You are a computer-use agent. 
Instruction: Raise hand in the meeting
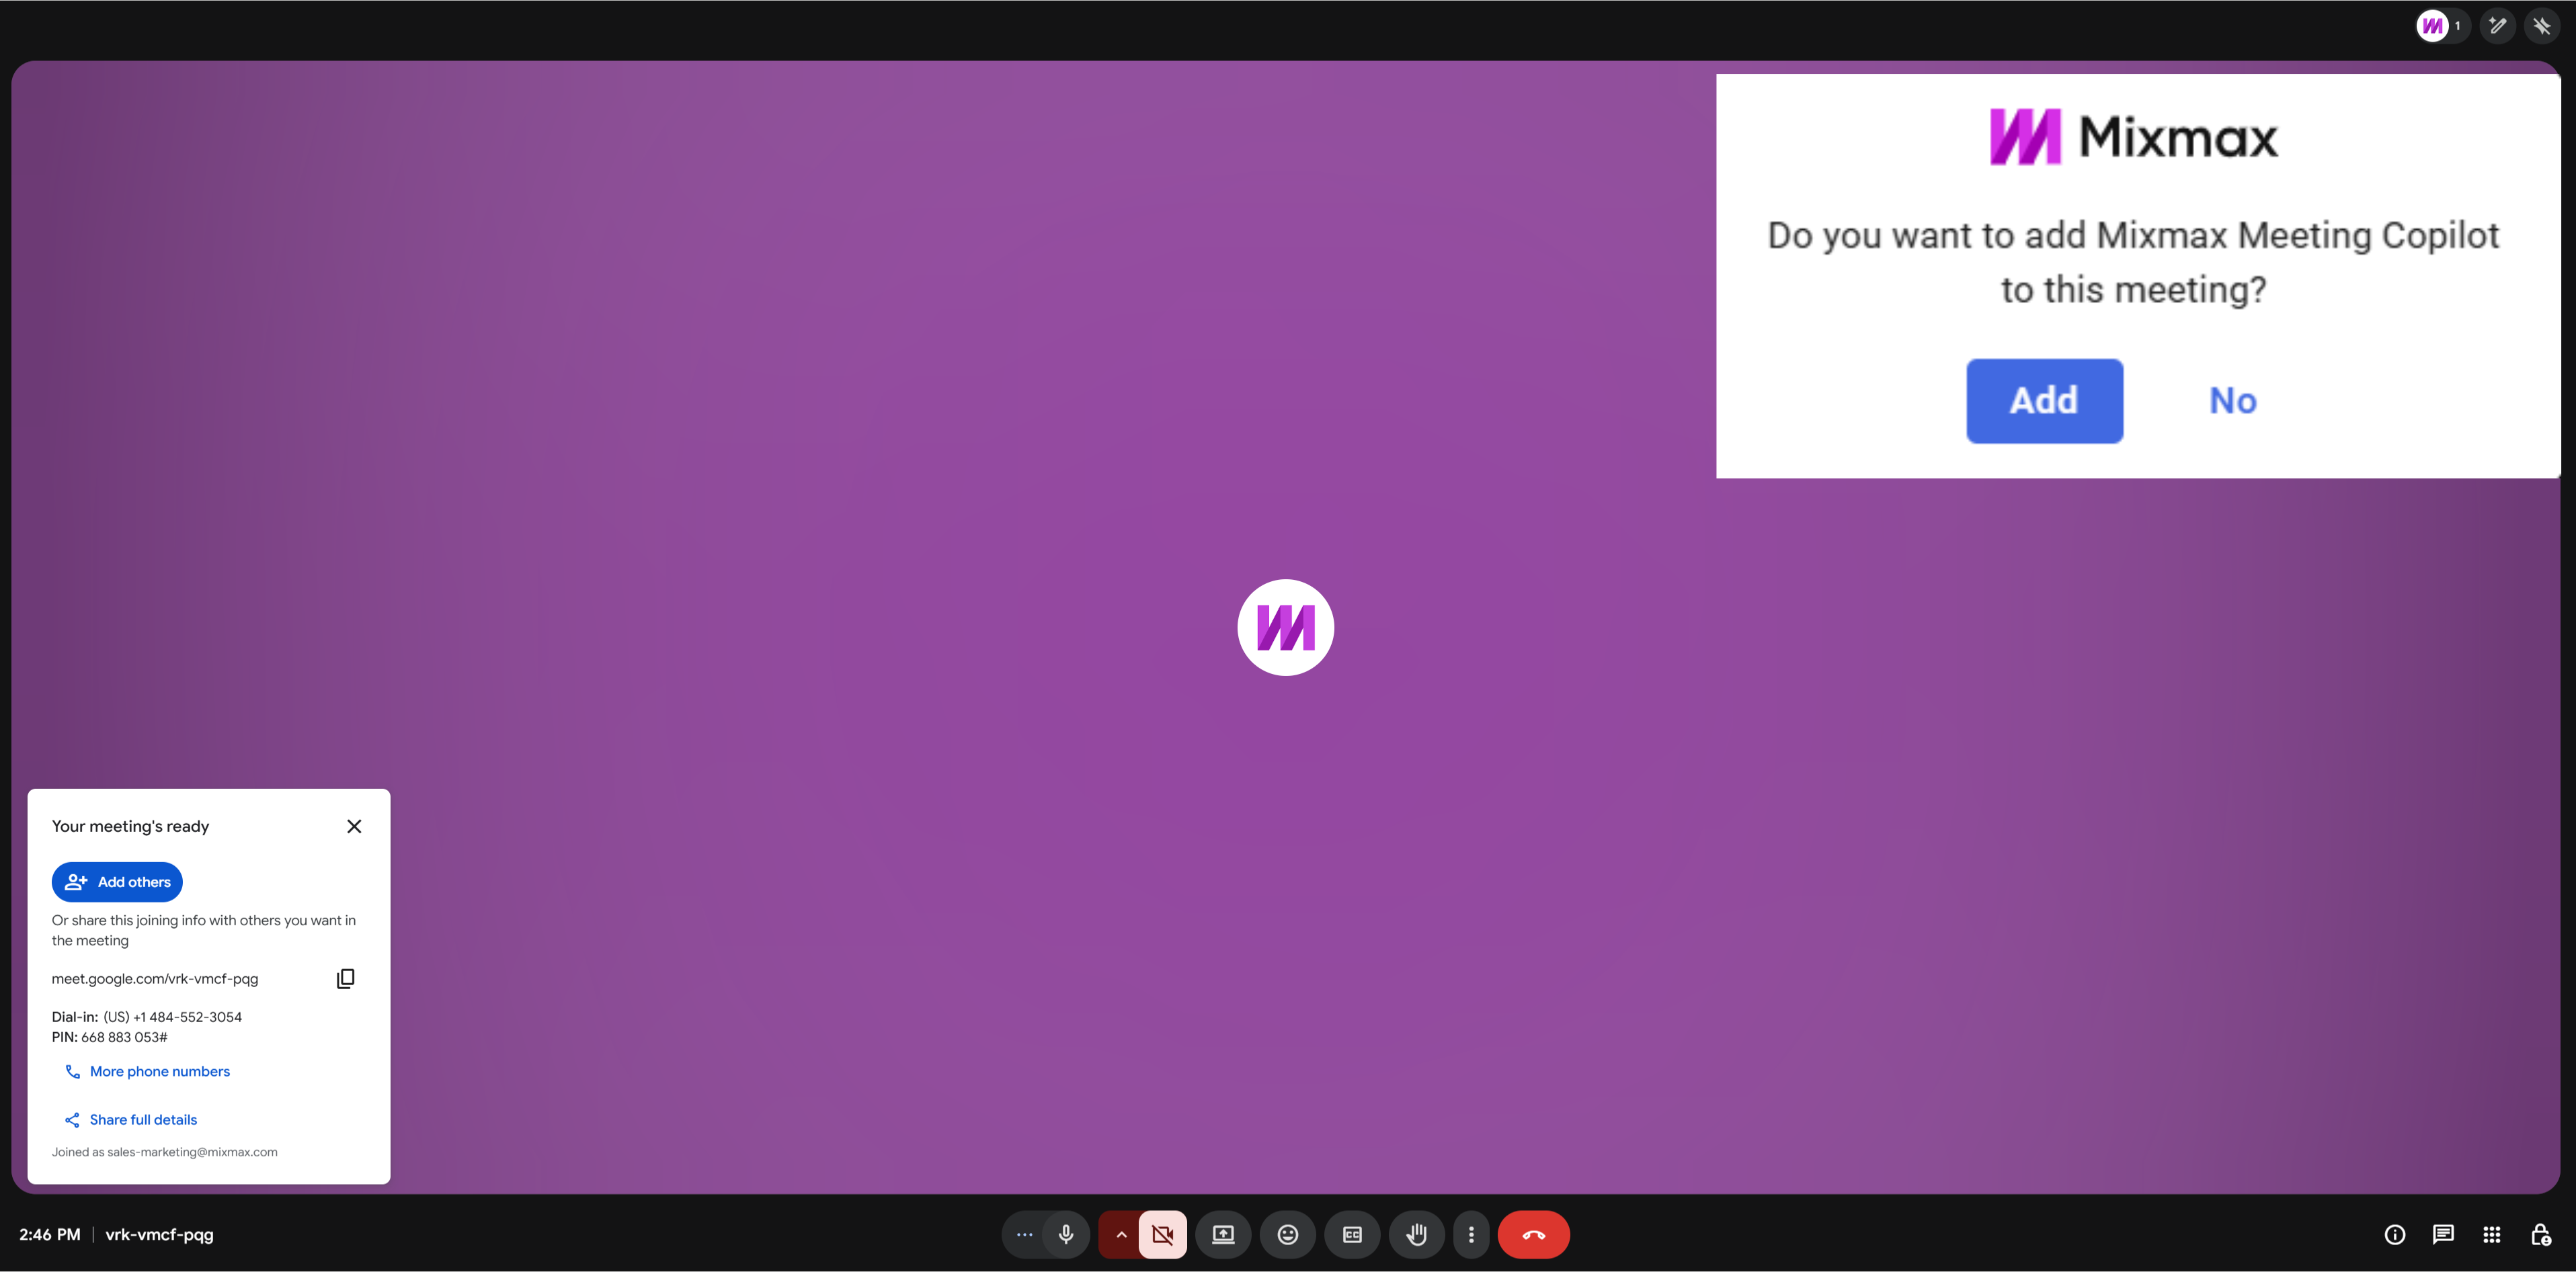coord(1417,1234)
